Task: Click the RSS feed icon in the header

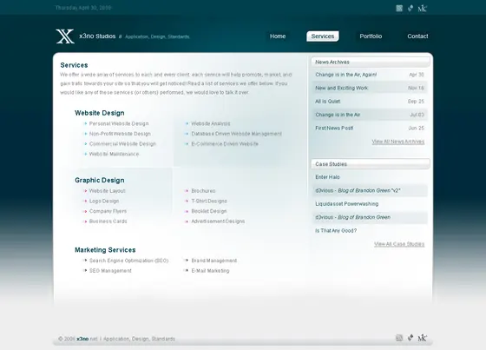Action: [399, 9]
